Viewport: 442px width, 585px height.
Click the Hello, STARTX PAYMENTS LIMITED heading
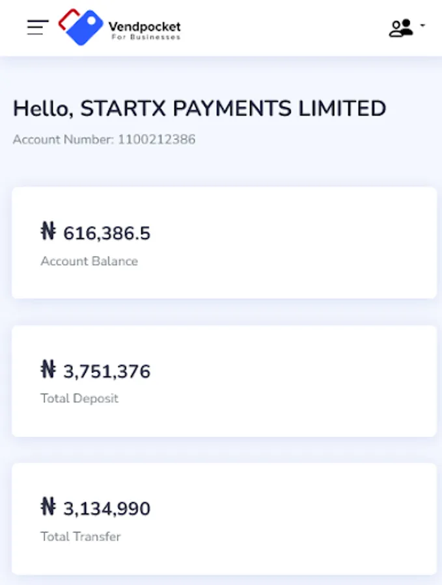[x=199, y=109]
